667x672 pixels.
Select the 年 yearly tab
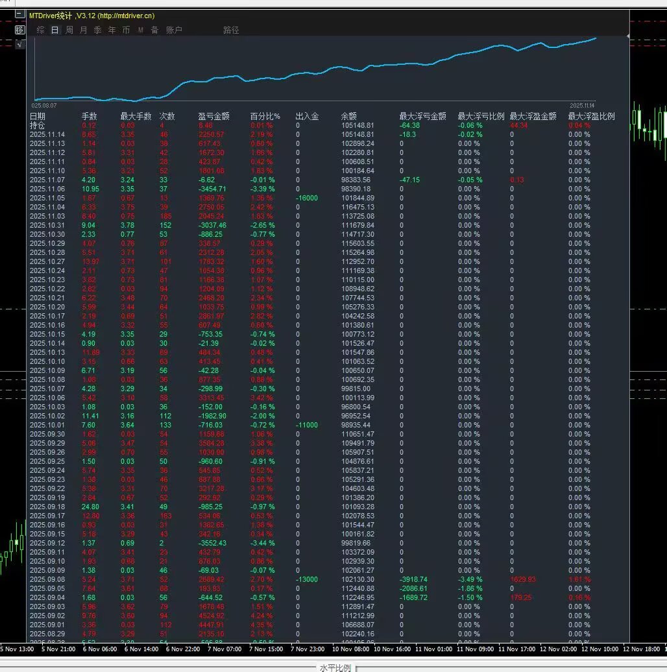(112, 30)
